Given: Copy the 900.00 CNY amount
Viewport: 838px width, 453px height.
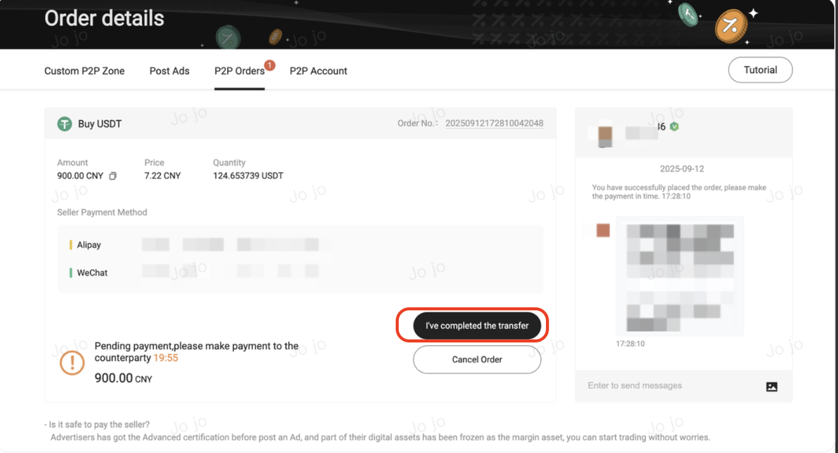Looking at the screenshot, I should pyautogui.click(x=113, y=176).
